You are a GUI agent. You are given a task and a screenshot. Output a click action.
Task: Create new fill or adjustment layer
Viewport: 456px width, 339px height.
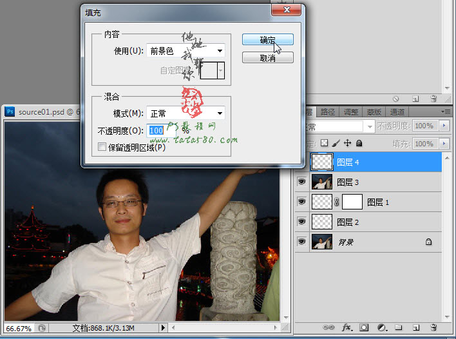click(x=382, y=327)
